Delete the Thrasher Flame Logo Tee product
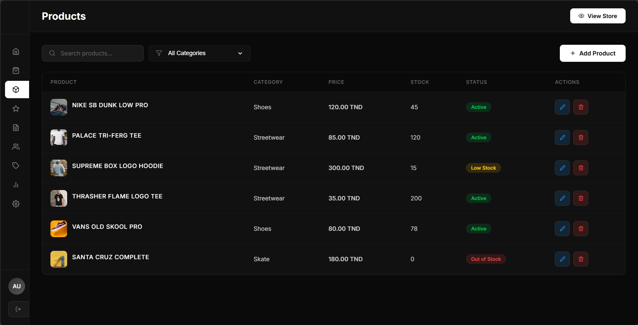 tap(581, 198)
